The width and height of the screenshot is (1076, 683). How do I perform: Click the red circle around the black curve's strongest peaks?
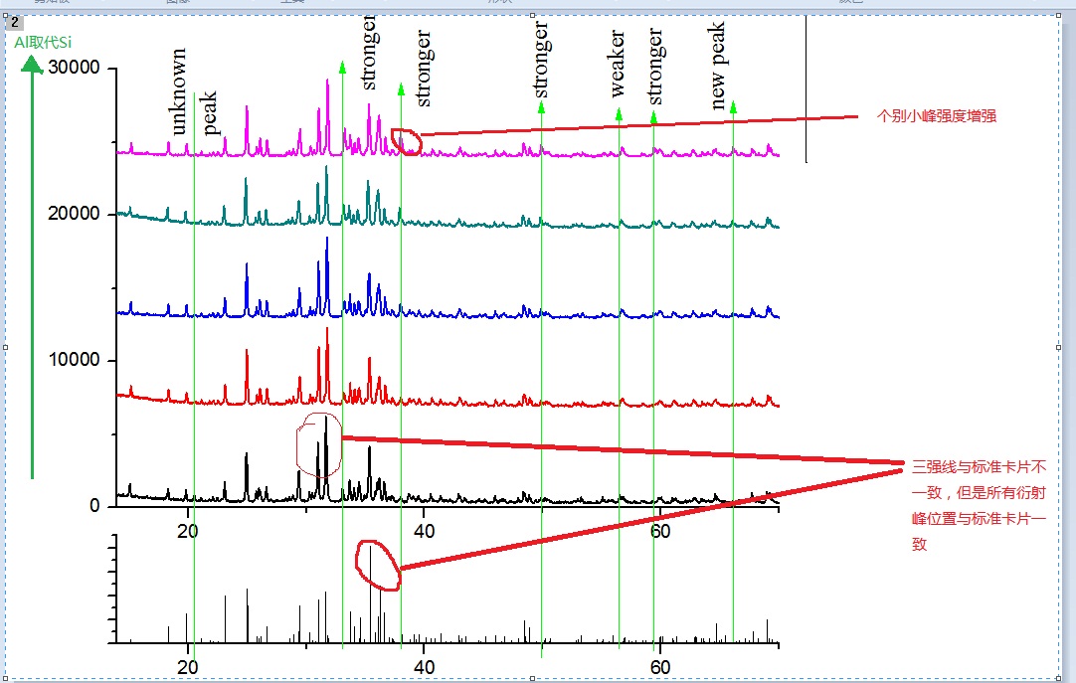click(x=319, y=445)
